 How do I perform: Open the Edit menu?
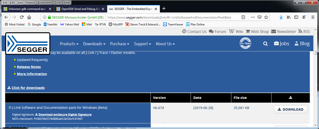[x=12, y=3]
